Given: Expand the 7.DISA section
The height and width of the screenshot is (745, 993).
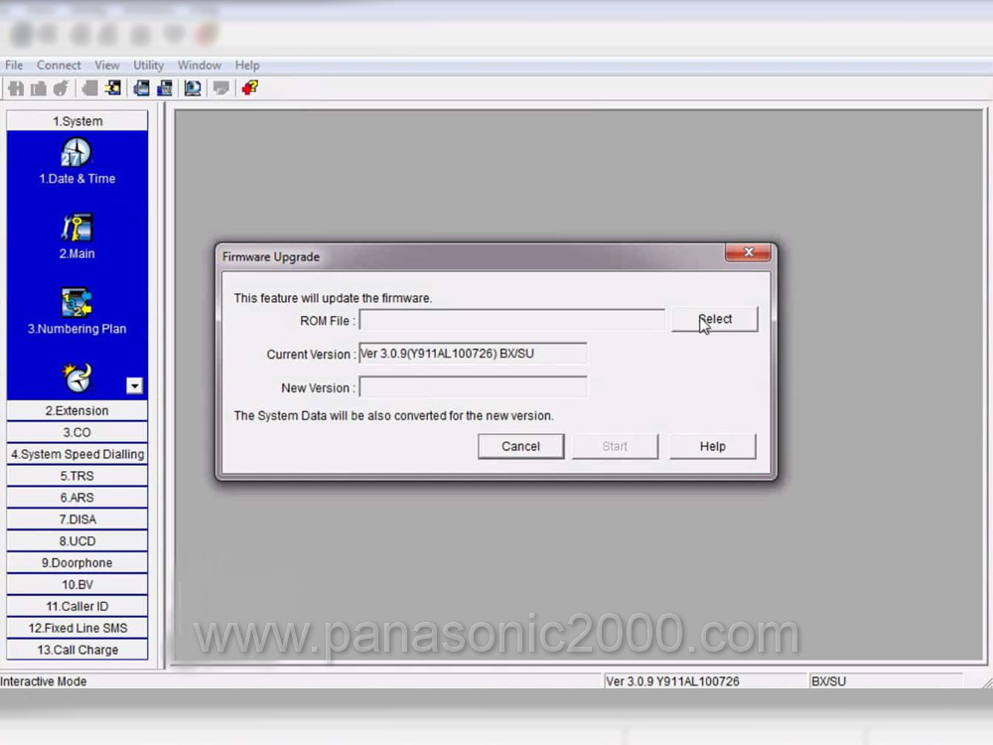Looking at the screenshot, I should coord(77,520).
